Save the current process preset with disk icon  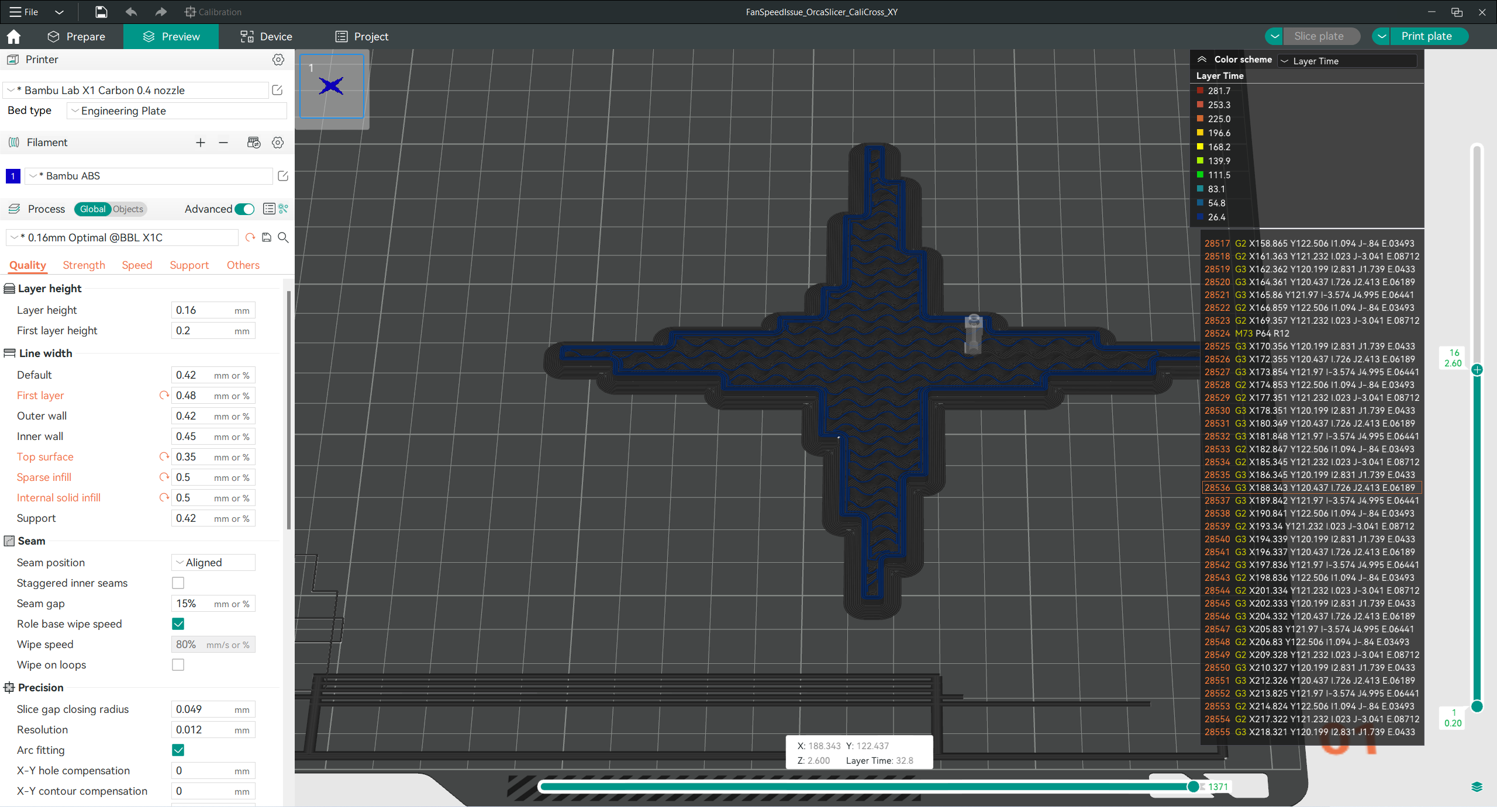coord(267,237)
